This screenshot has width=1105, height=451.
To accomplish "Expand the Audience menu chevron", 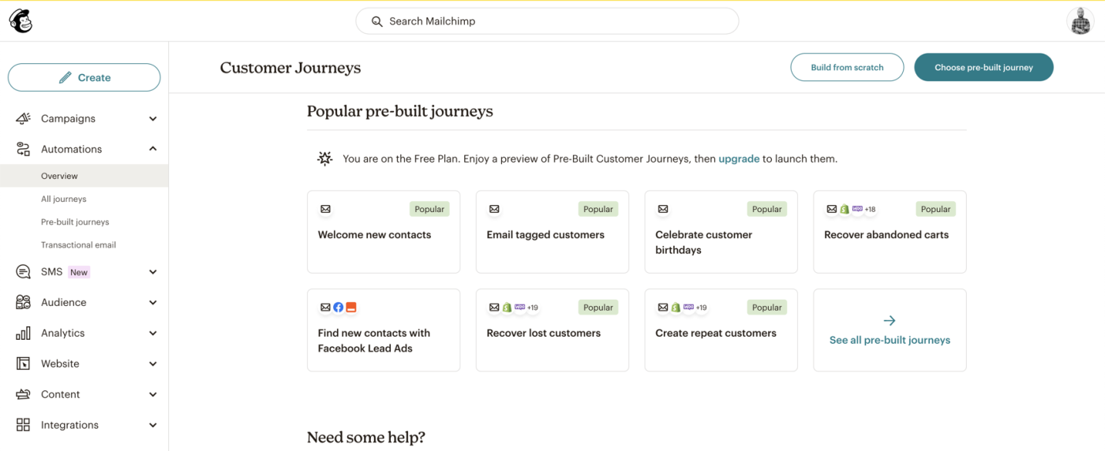I will coord(152,303).
